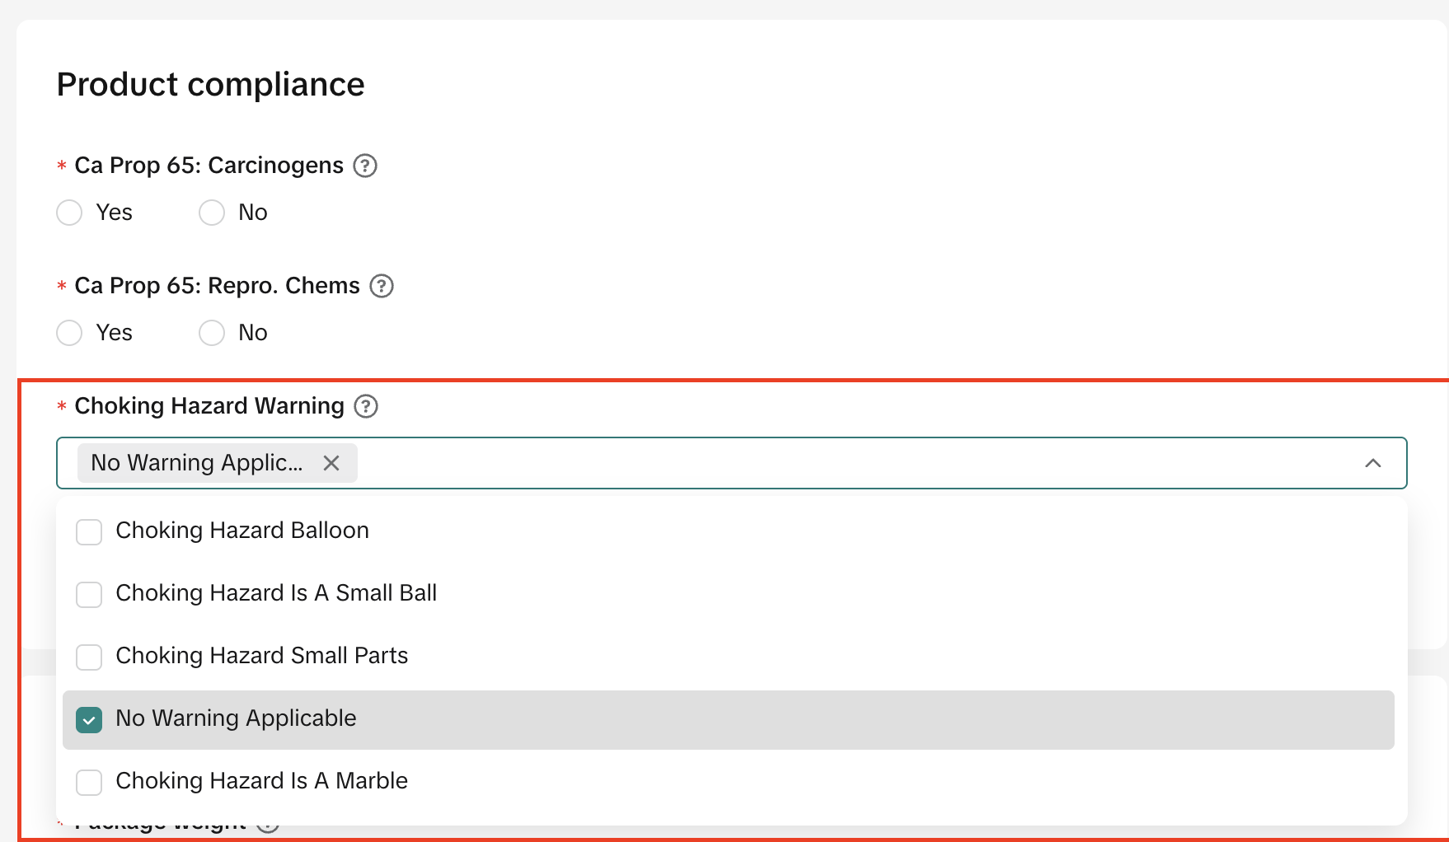
Task: Check the Choking Hazard Balloon checkbox
Action: click(89, 532)
